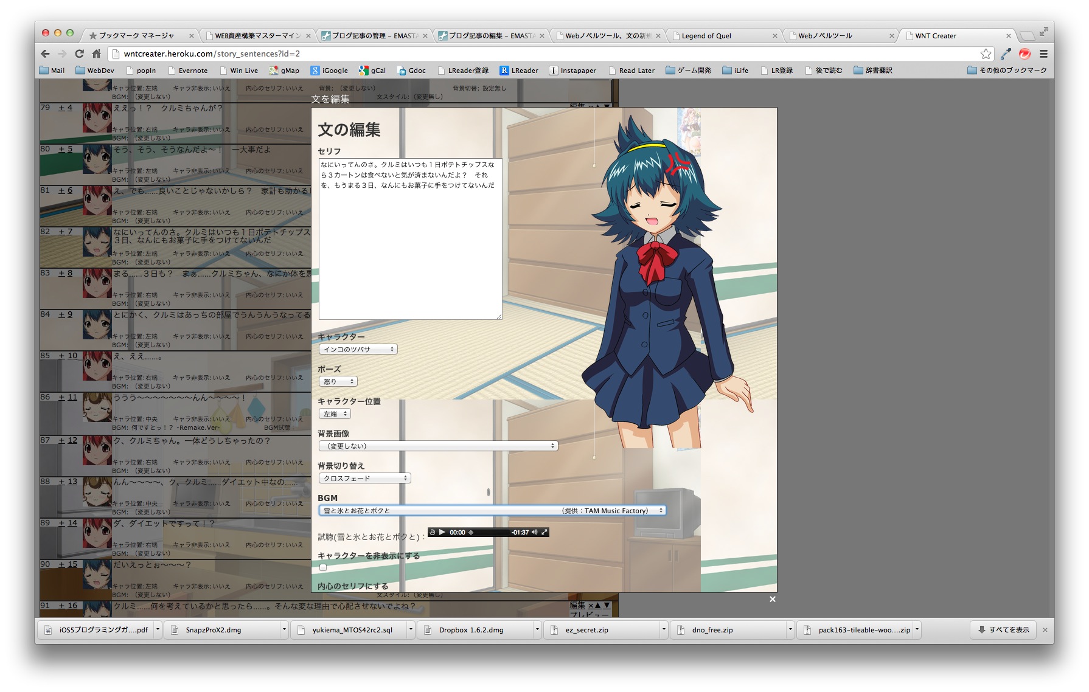Viewport: 1089px width, 692px height.
Task: Open the 背景画像 dropdown
Action: [x=438, y=446]
